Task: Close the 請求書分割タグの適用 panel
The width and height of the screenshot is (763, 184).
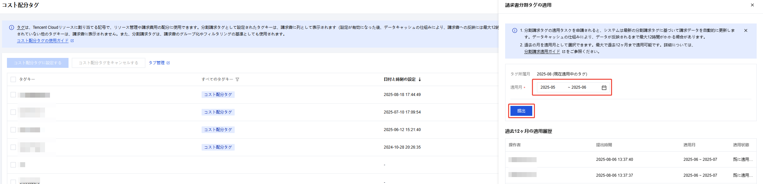Action: coord(752,5)
